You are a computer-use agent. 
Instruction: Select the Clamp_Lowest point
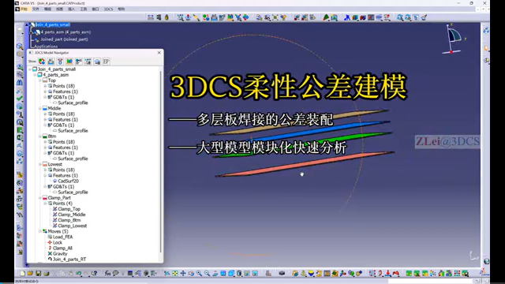click(x=72, y=226)
